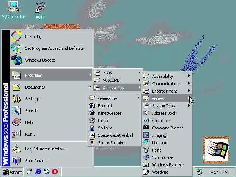Click the Space Cadet Pinball icon
The width and height of the screenshot is (236, 177).
coord(92,135)
